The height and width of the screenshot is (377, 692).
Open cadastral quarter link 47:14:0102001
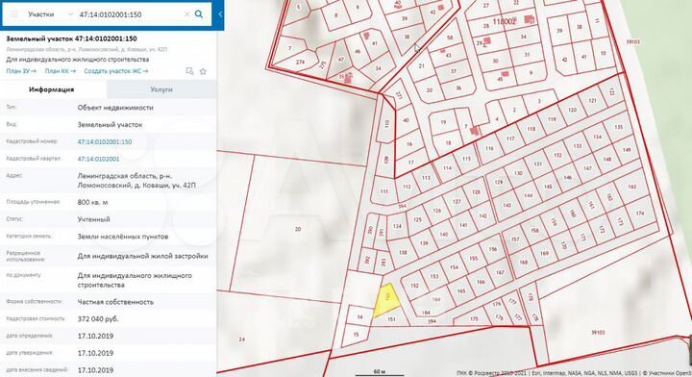click(x=98, y=159)
